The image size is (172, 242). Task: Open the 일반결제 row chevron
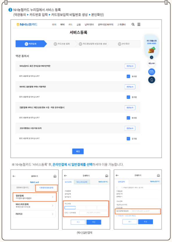coord(53,197)
